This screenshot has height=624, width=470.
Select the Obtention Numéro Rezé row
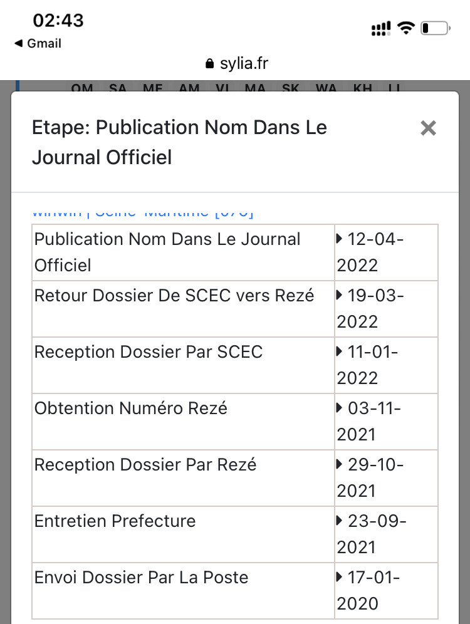(x=235, y=422)
